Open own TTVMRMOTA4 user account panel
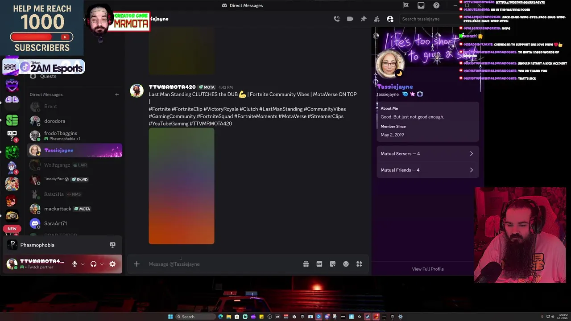Image resolution: width=571 pixels, height=321 pixels. (x=36, y=264)
